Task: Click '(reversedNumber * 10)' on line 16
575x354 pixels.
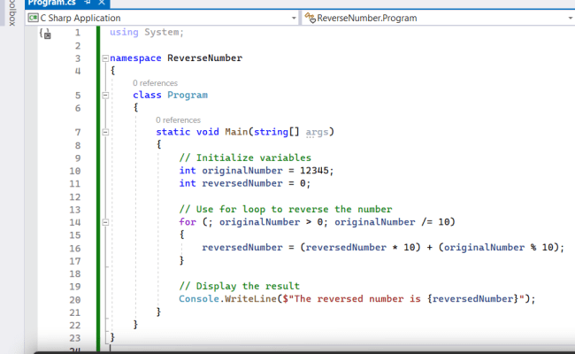Action: point(360,248)
